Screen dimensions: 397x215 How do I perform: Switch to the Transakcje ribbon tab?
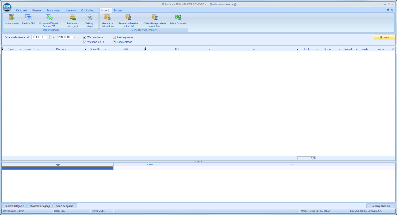(53, 10)
